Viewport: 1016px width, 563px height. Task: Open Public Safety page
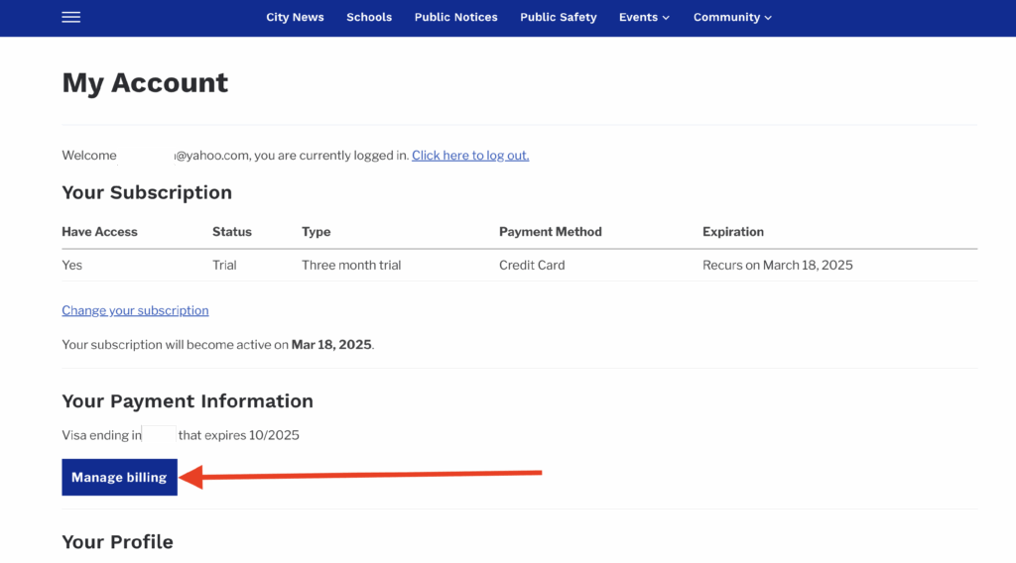click(x=559, y=18)
